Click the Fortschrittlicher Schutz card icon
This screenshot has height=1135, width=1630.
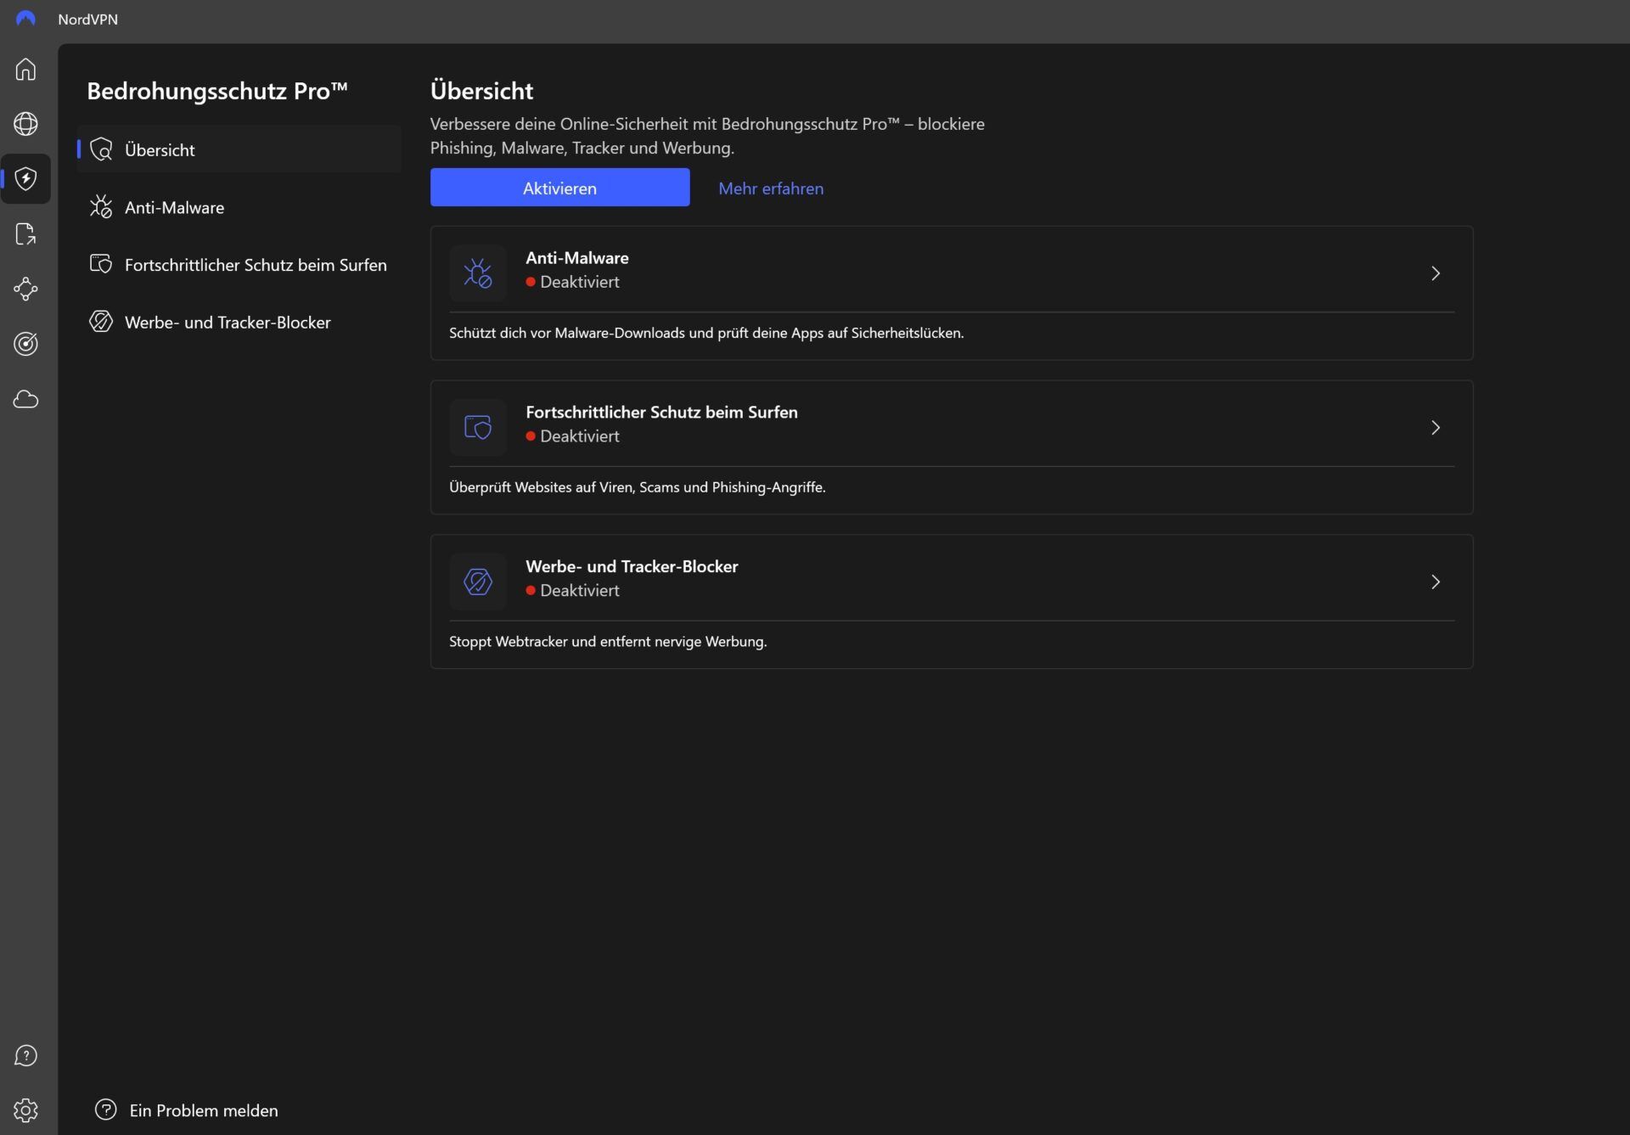[478, 427]
